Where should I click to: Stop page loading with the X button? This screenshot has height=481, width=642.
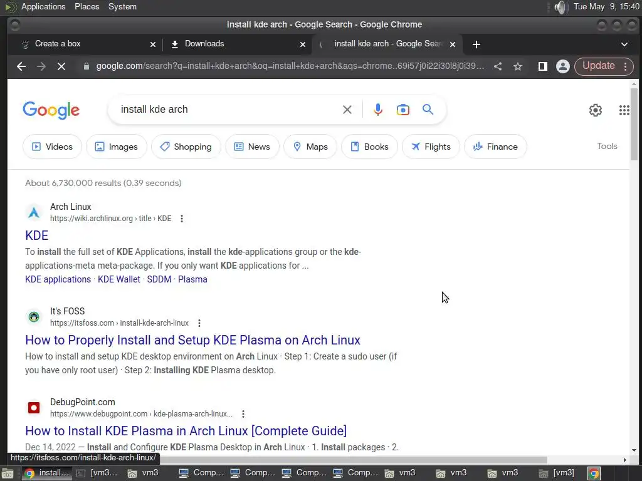tap(61, 66)
